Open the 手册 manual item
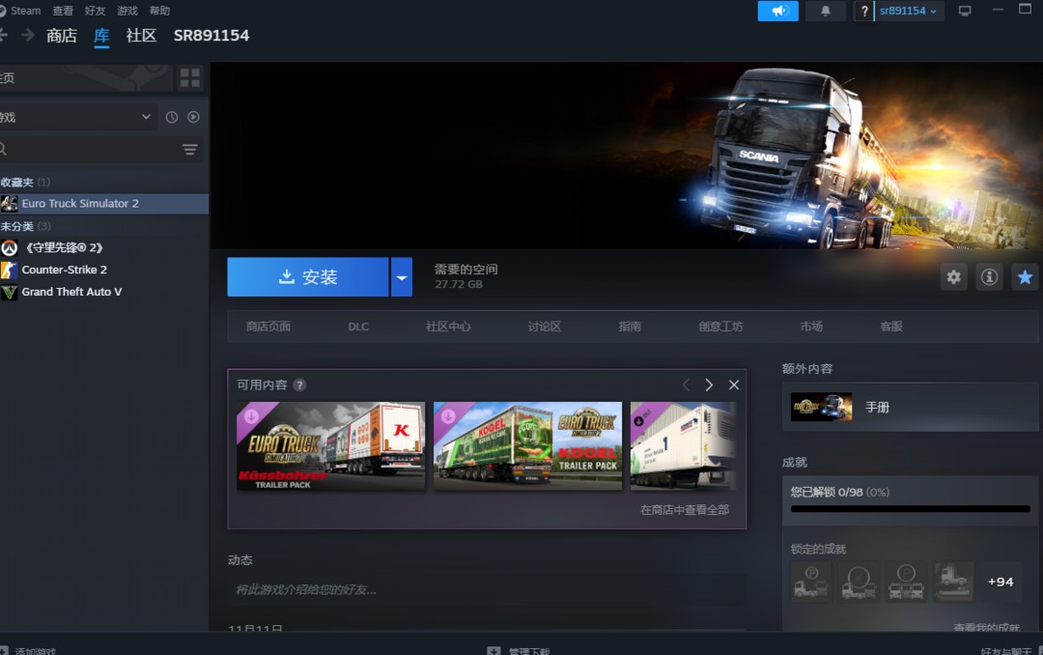Viewport: 1043px width, 655px height. pyautogui.click(x=910, y=407)
